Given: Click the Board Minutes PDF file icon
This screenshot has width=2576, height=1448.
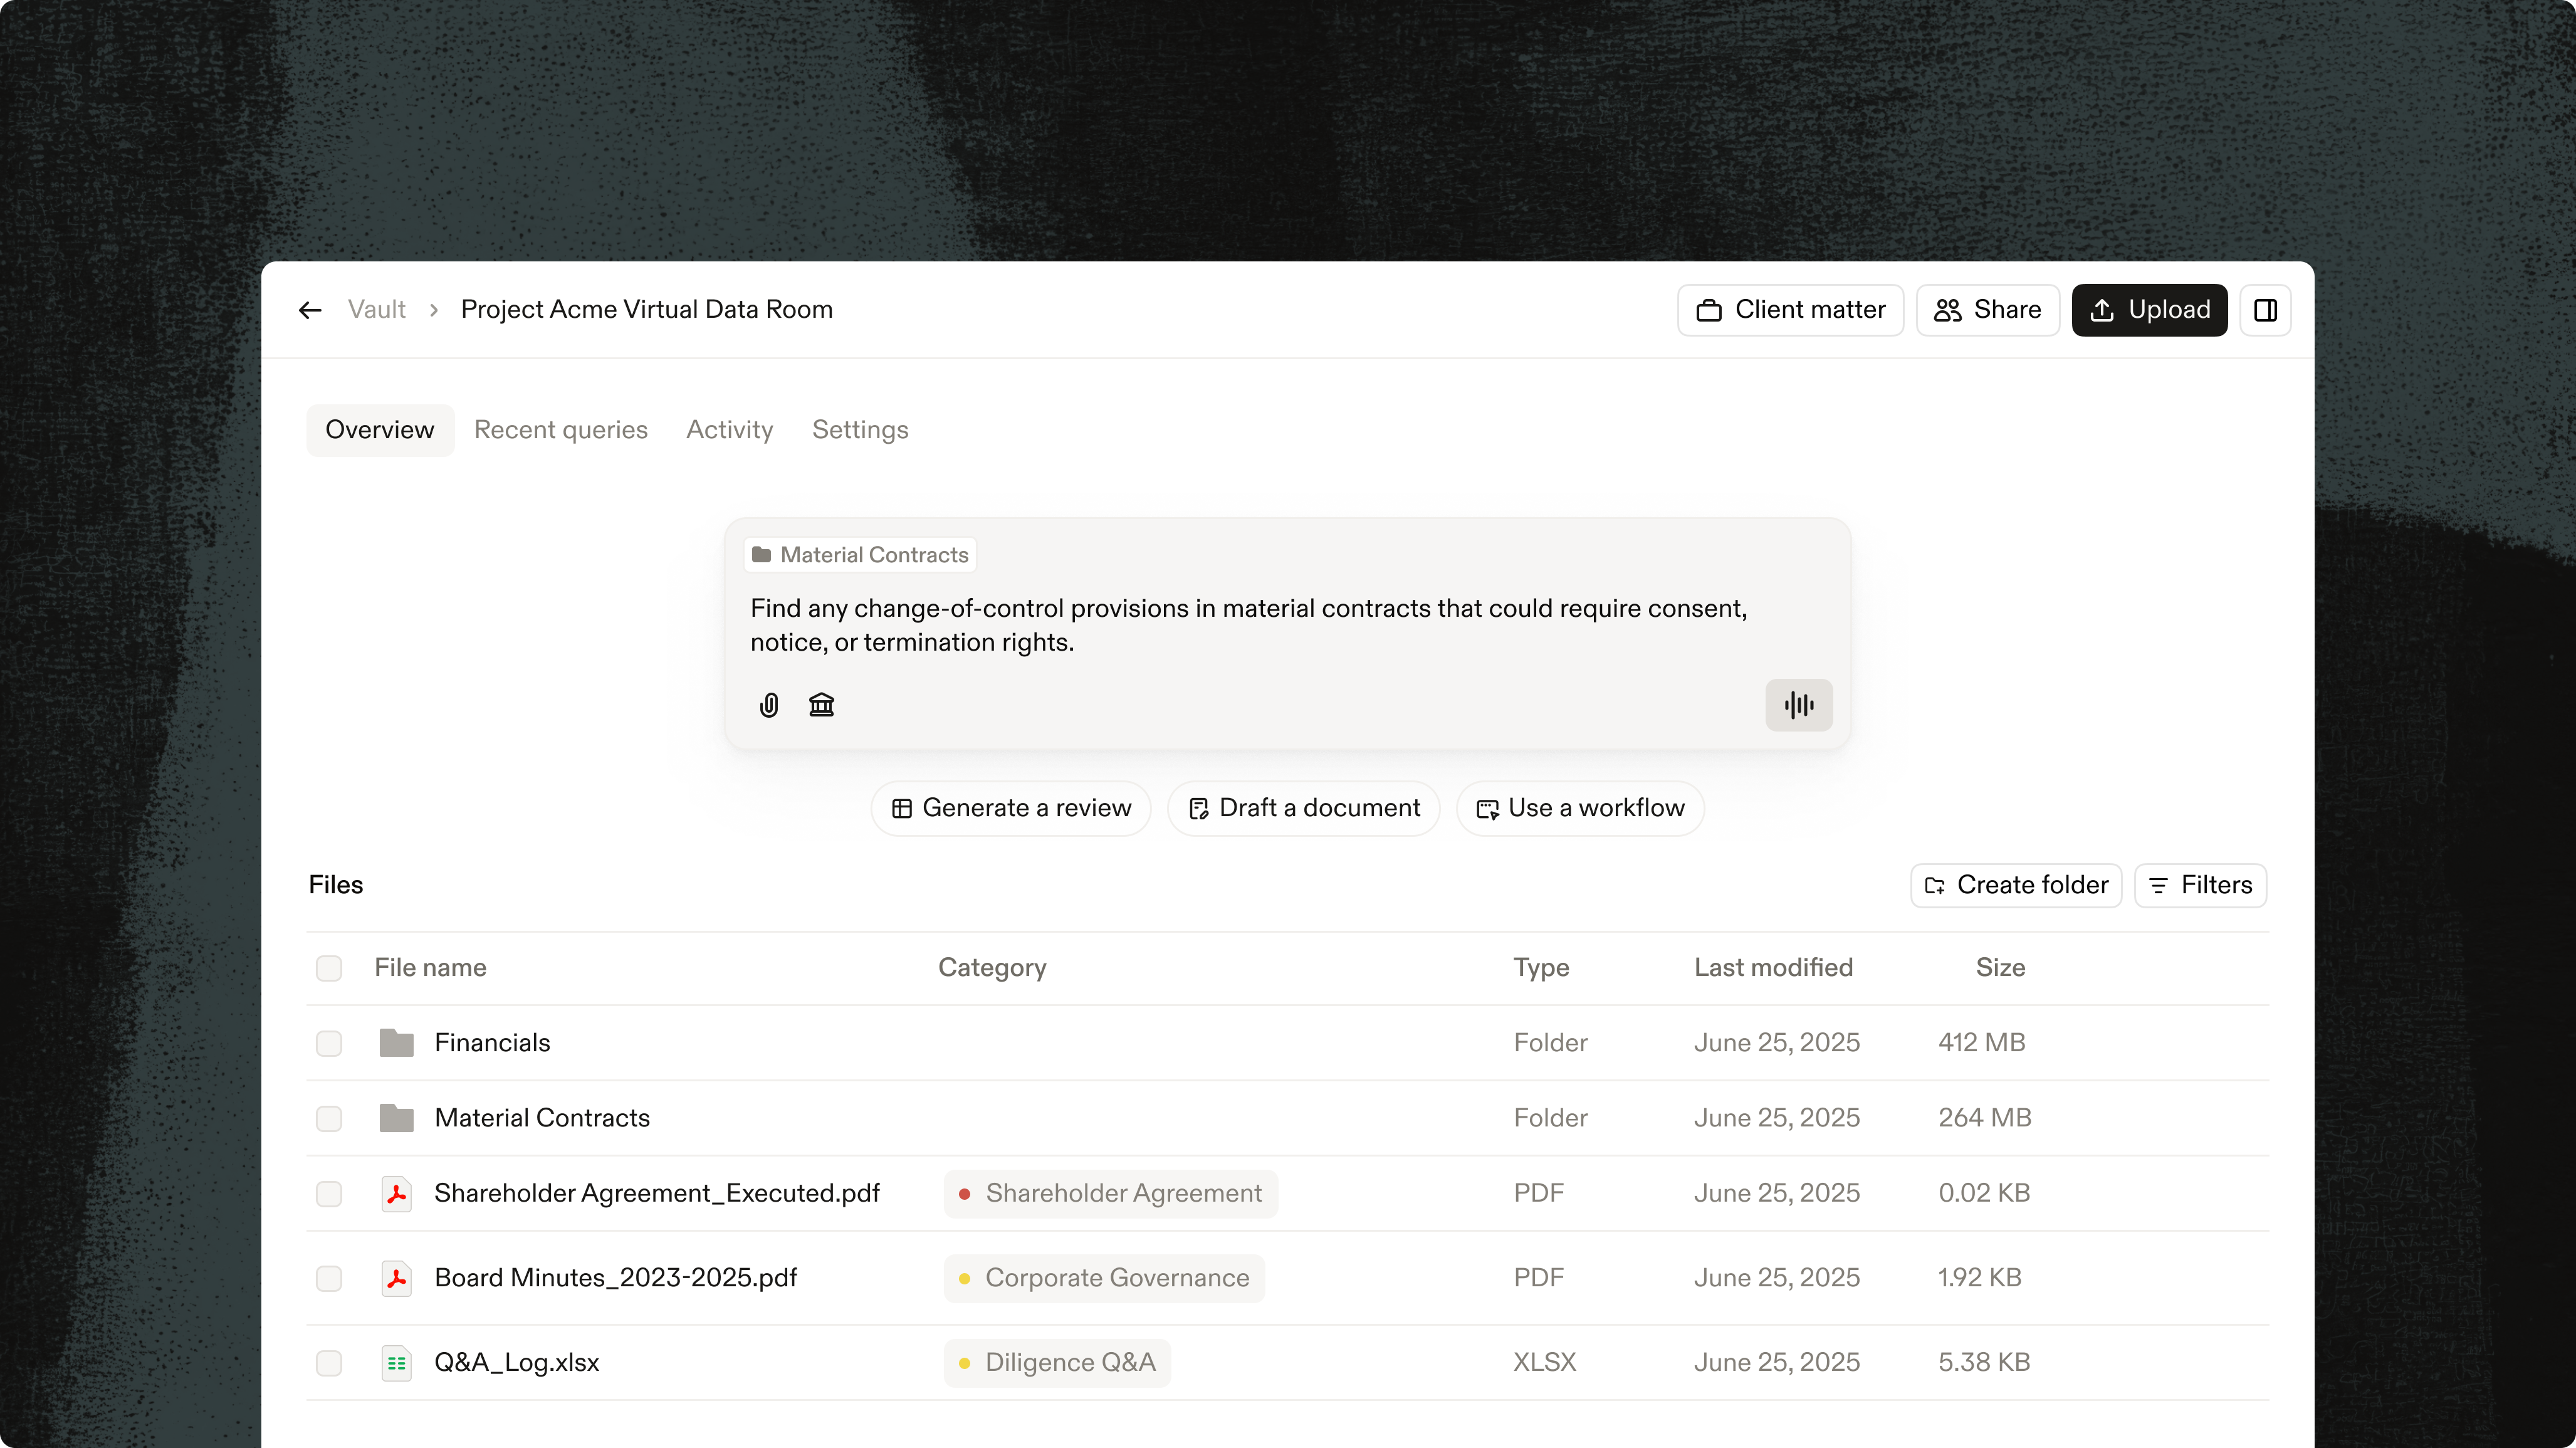Looking at the screenshot, I should click(396, 1278).
